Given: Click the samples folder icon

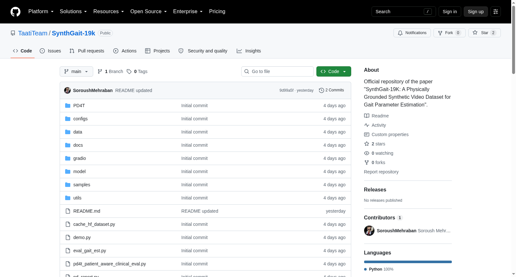Looking at the screenshot, I should [68, 185].
